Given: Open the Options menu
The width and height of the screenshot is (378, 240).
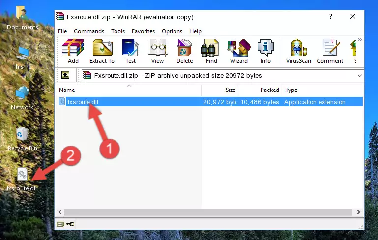Looking at the screenshot, I should click(x=172, y=31).
